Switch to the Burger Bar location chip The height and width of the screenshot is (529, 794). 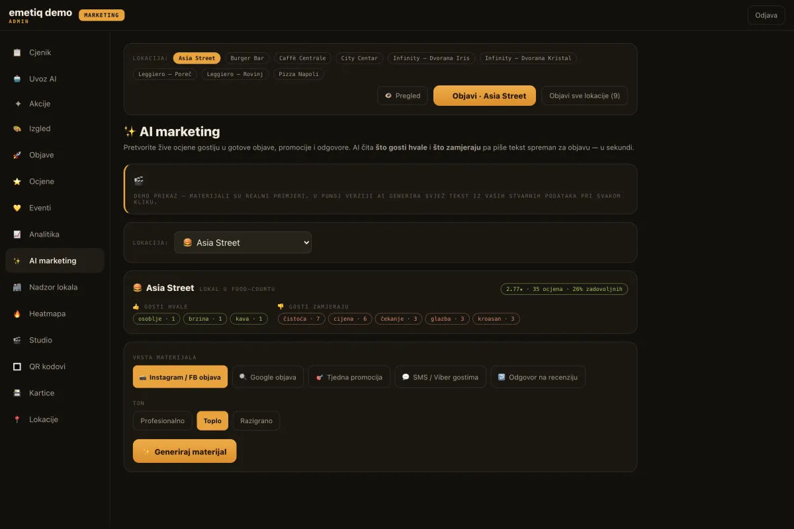[x=247, y=58]
